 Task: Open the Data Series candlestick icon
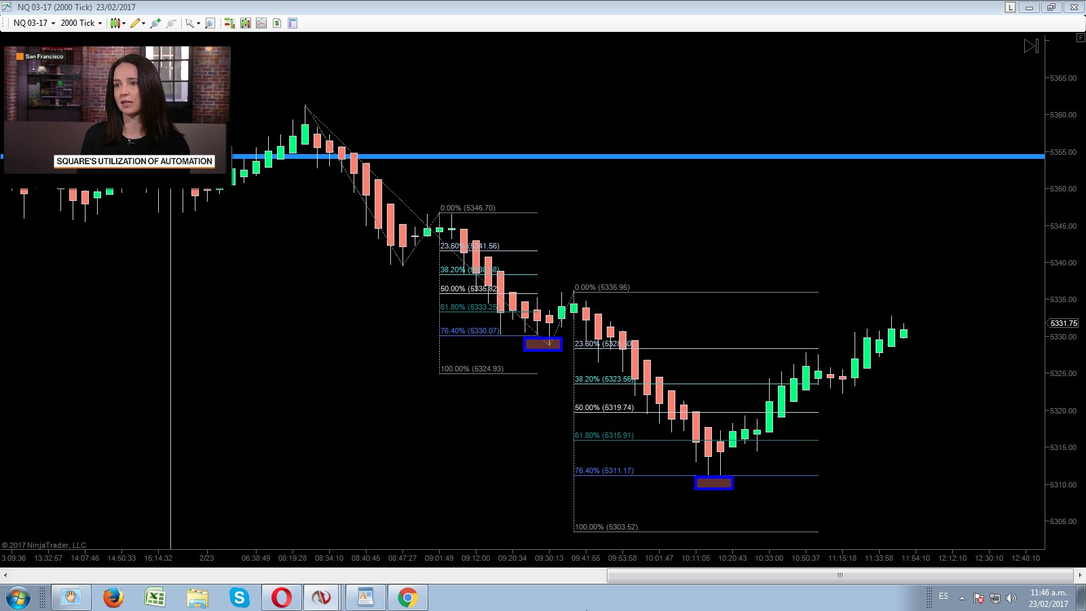(245, 23)
